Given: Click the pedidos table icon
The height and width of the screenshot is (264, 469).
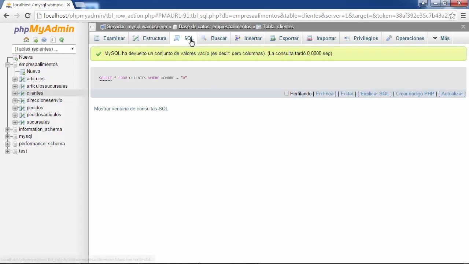Looking at the screenshot, I should tap(22, 108).
